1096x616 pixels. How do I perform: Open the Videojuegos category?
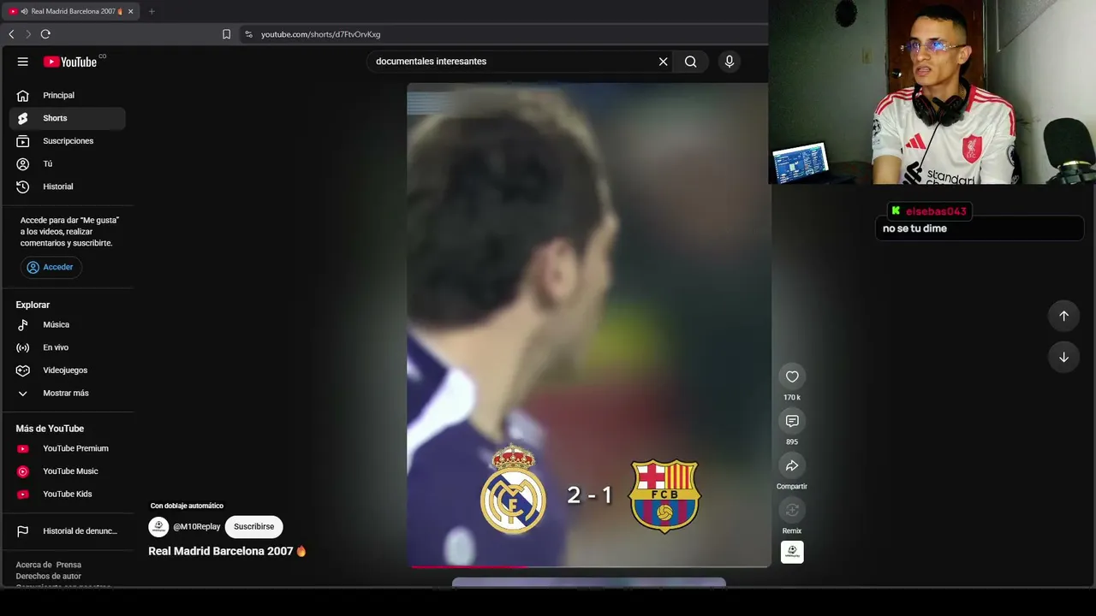pyautogui.click(x=68, y=370)
